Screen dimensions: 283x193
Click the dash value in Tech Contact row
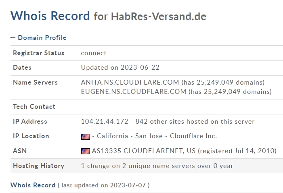coord(84,107)
